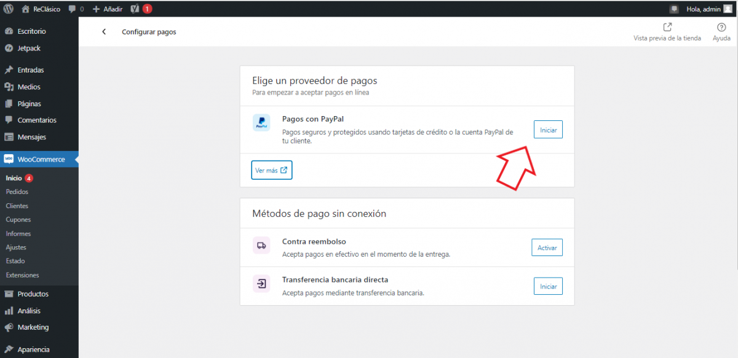Start PayPal payments setup with Iniciar

click(x=548, y=130)
